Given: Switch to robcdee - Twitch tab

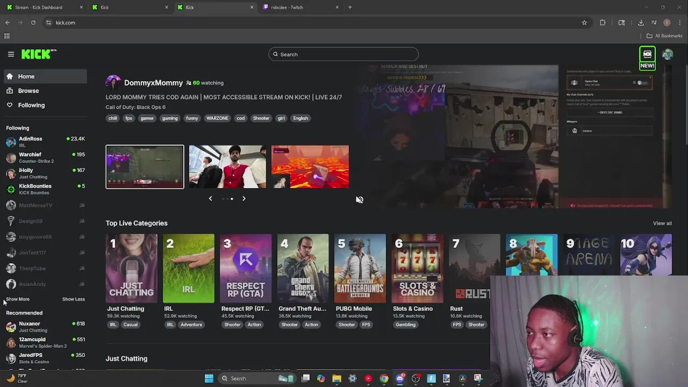Looking at the screenshot, I should [x=301, y=8].
